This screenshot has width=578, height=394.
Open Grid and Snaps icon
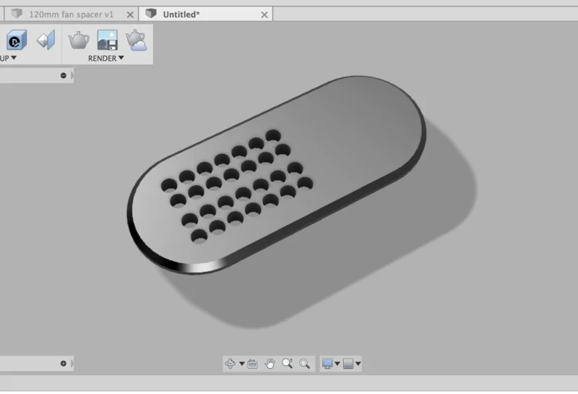(348, 364)
